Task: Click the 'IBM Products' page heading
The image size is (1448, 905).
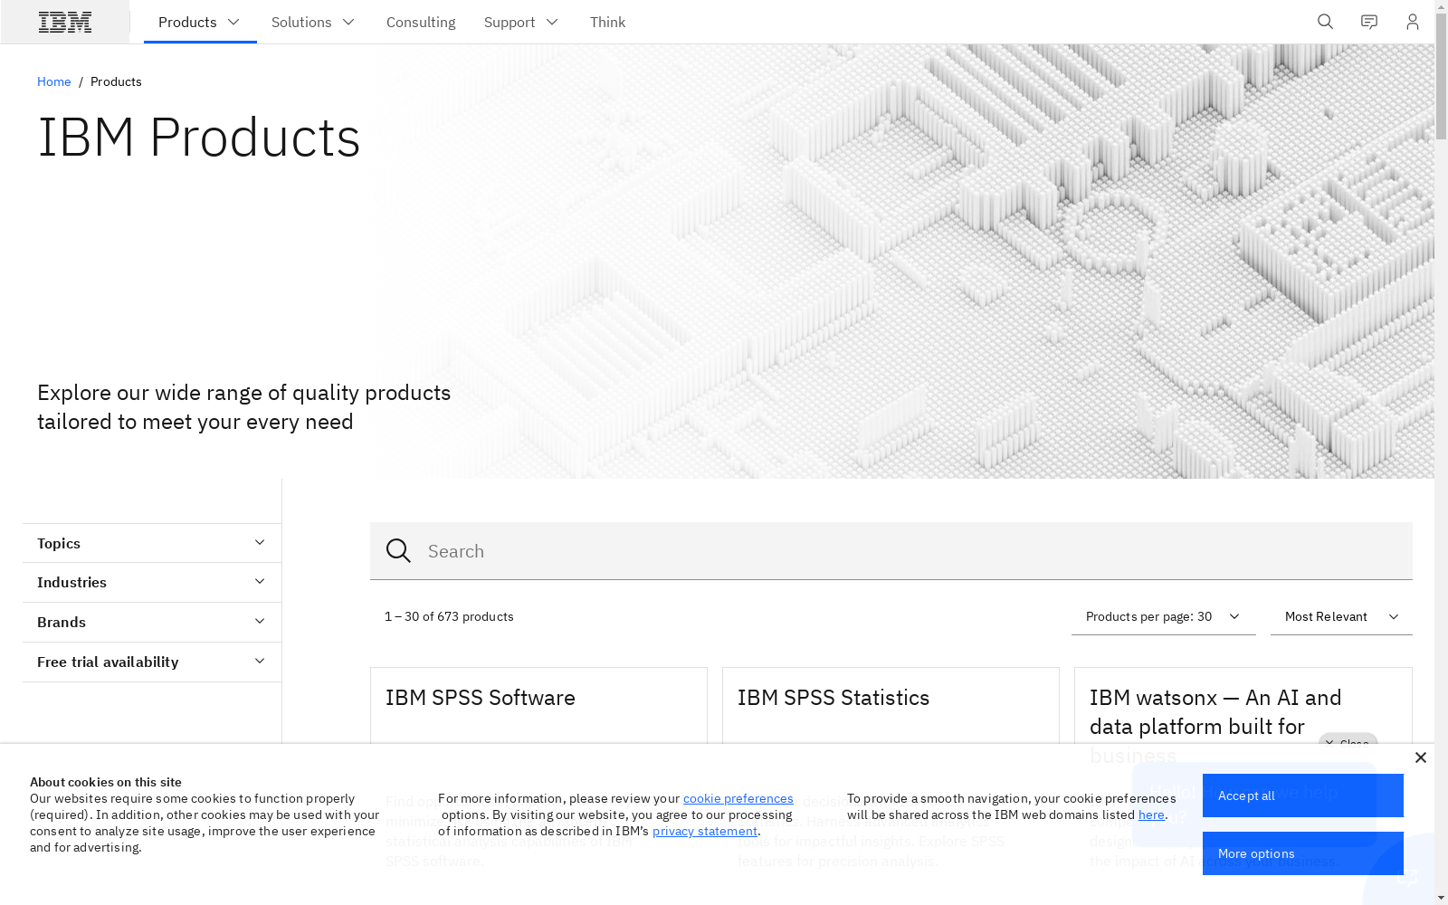Action: coord(199,138)
